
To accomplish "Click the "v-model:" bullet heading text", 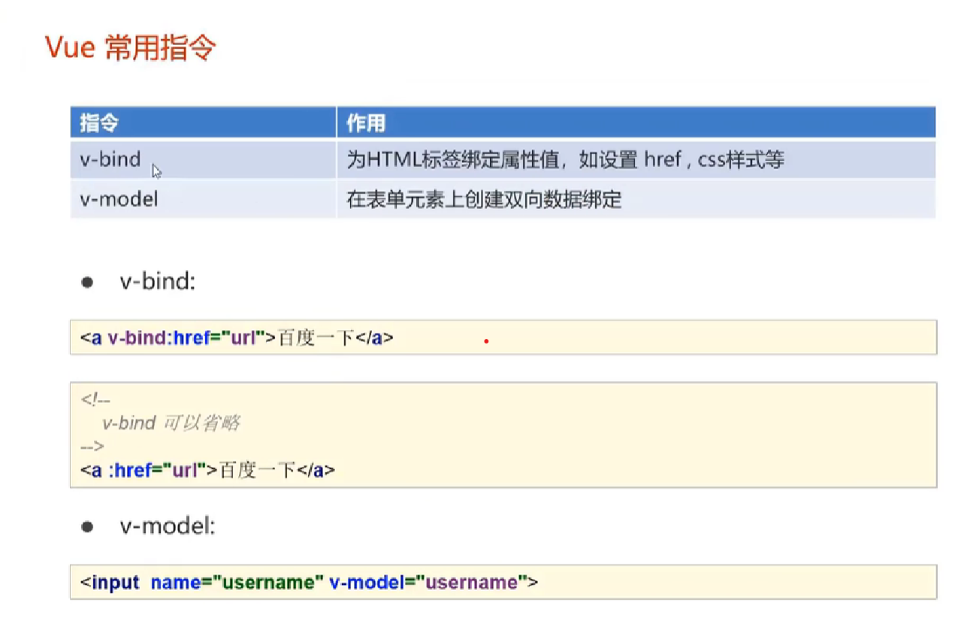I will pyautogui.click(x=168, y=527).
